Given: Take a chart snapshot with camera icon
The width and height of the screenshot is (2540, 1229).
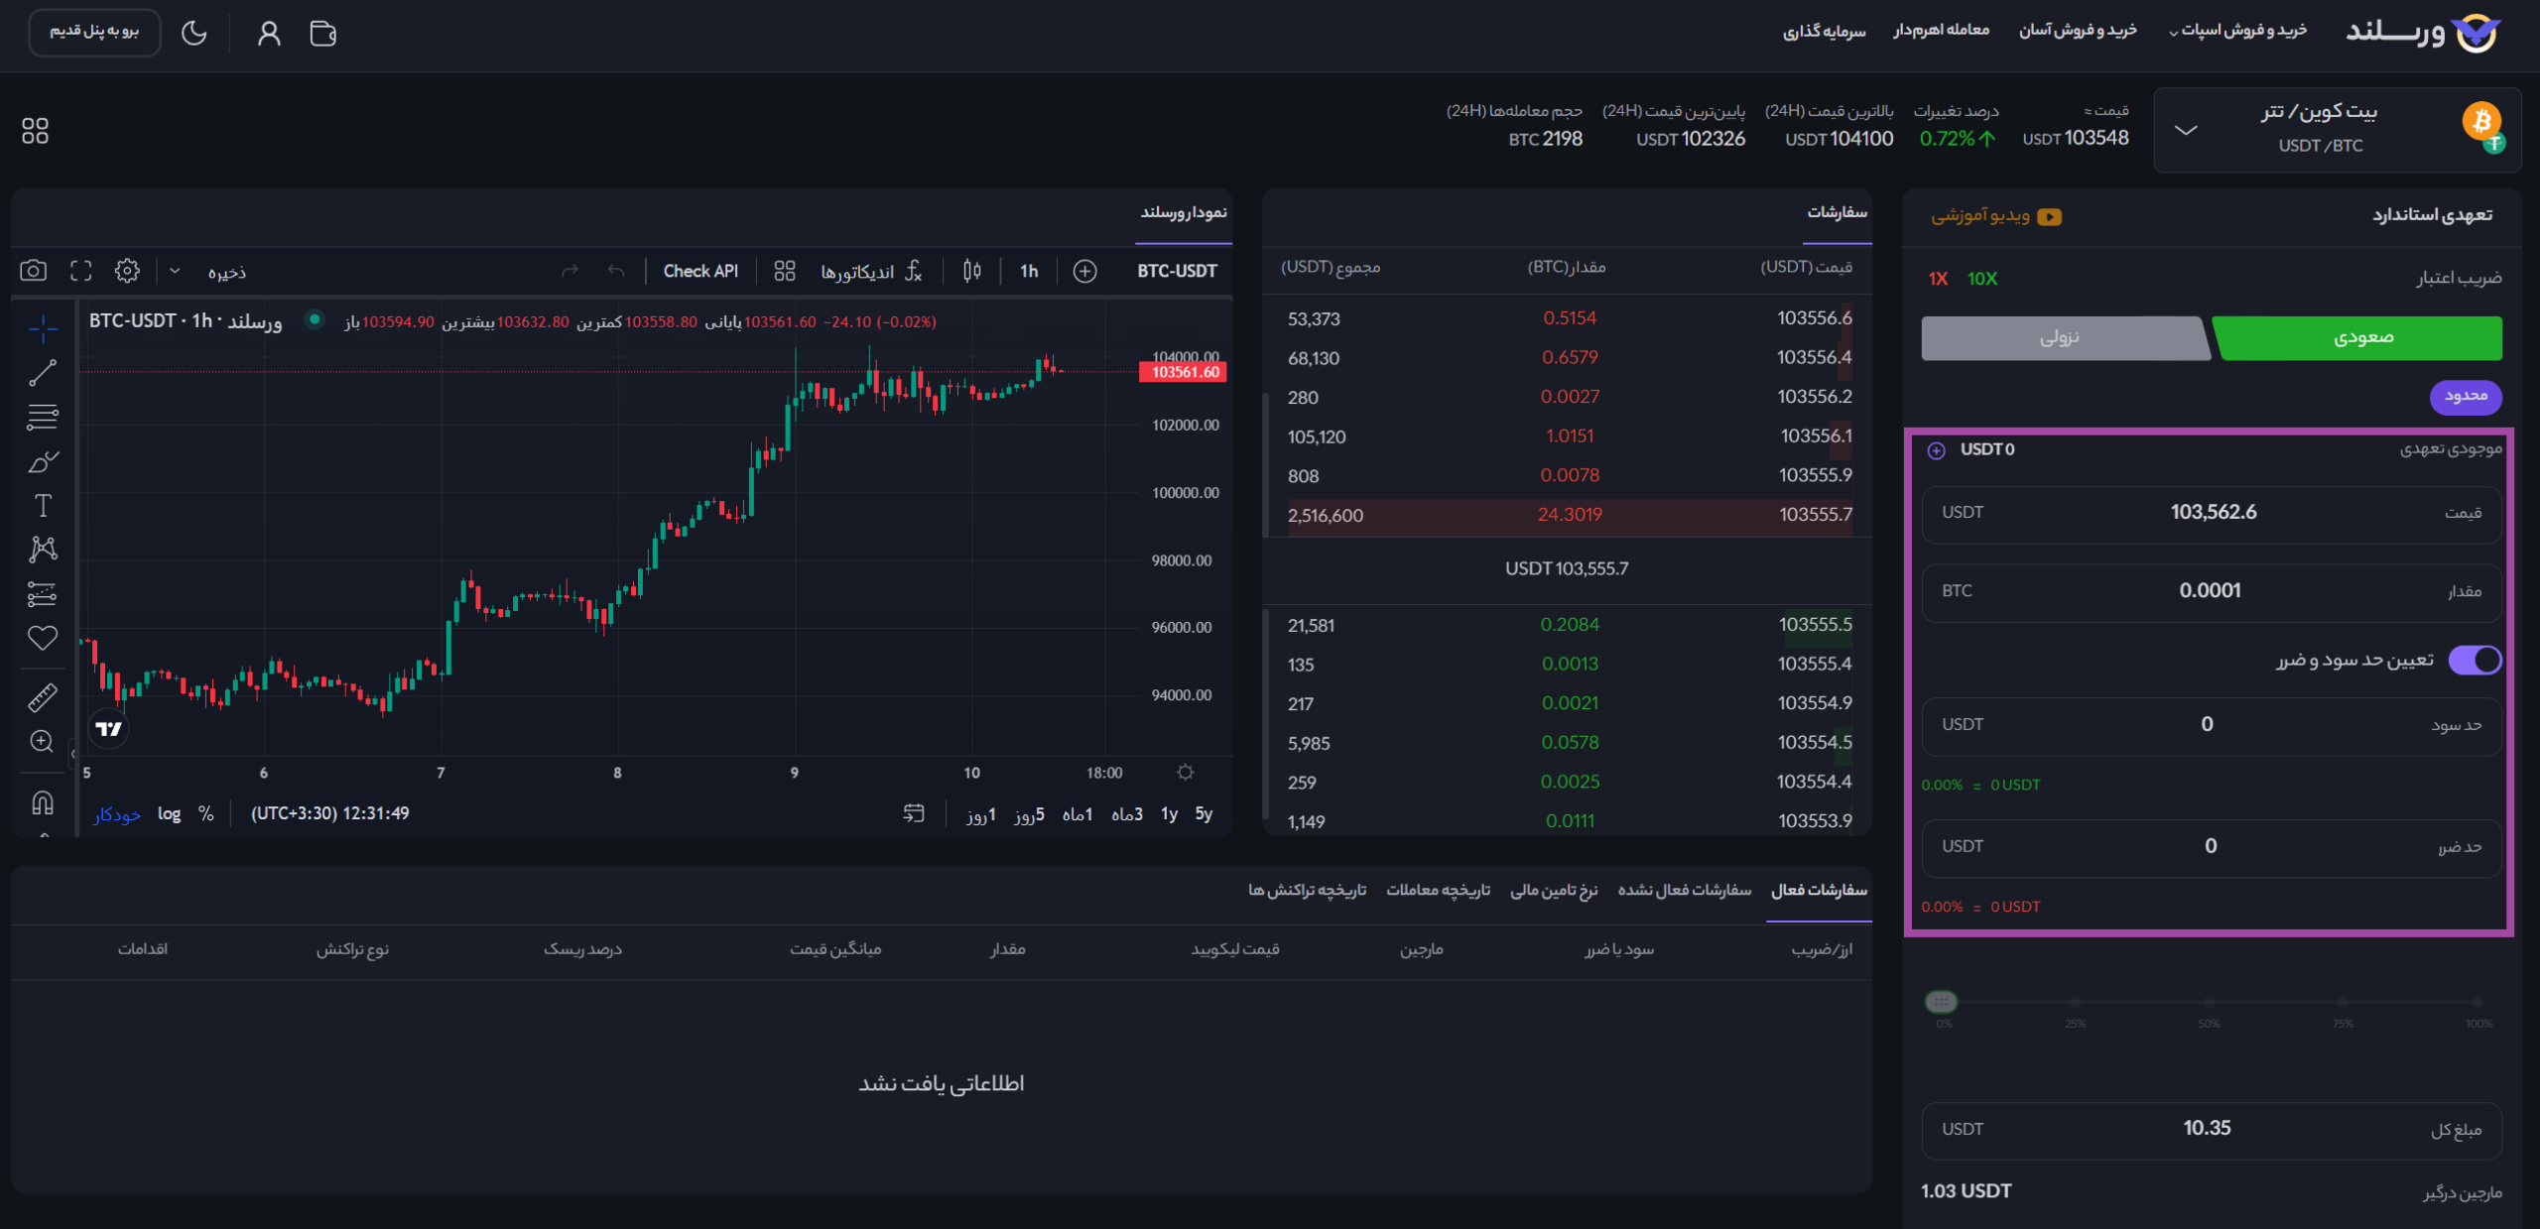Looking at the screenshot, I should pyautogui.click(x=33, y=271).
